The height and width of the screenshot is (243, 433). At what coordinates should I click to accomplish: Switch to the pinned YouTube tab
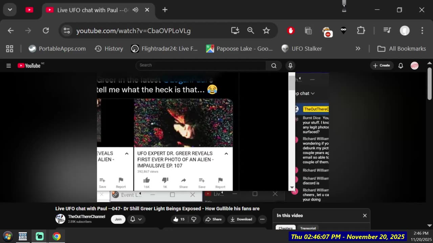point(29,10)
